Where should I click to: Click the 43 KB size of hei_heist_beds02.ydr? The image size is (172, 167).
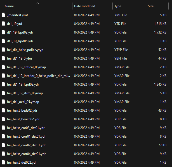[162, 110]
